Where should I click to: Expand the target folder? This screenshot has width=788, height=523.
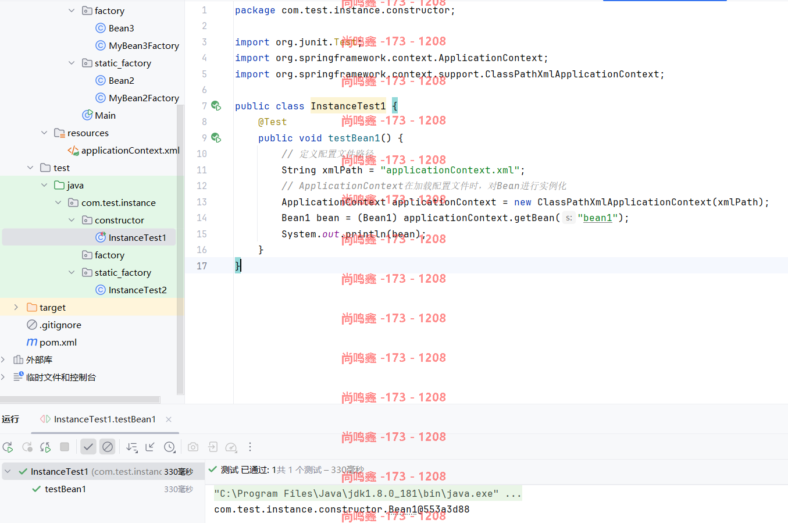pyautogui.click(x=16, y=307)
